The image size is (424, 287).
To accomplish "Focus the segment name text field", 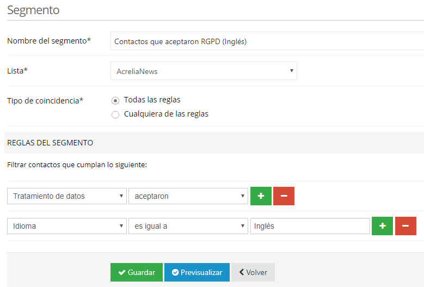I will point(267,41).
